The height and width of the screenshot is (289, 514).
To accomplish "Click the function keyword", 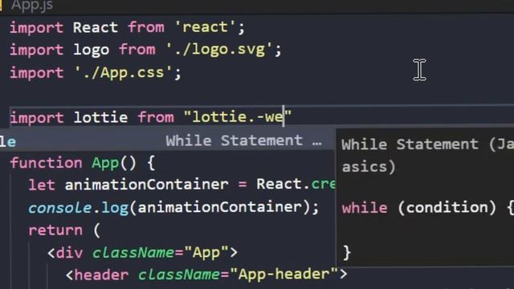I will pos(46,163).
